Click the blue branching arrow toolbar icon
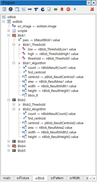Screen dimensions: 97x182 tap(36, 9)
